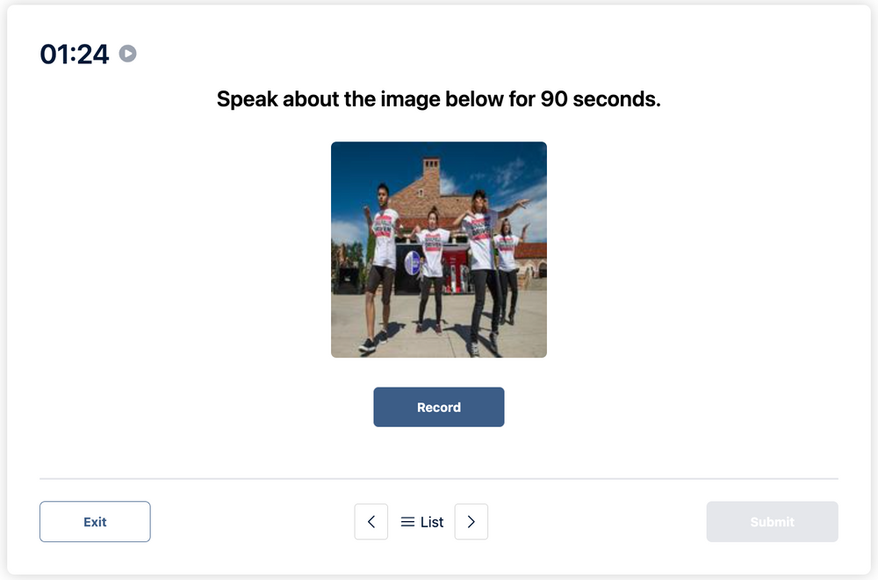Viewport: 878px width, 580px height.
Task: Click the play icon beside the timer
Action: pyautogui.click(x=127, y=54)
